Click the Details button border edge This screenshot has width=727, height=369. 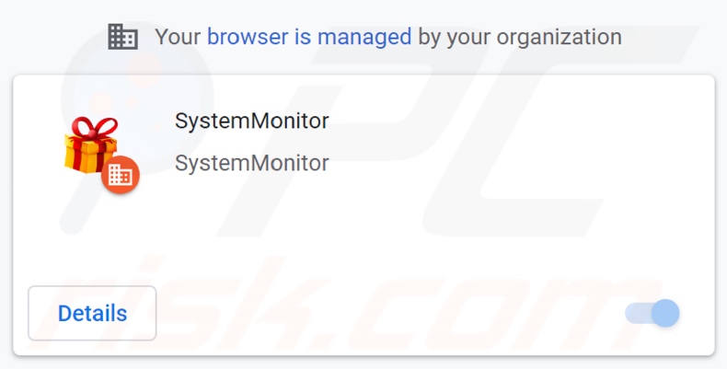[x=29, y=313]
